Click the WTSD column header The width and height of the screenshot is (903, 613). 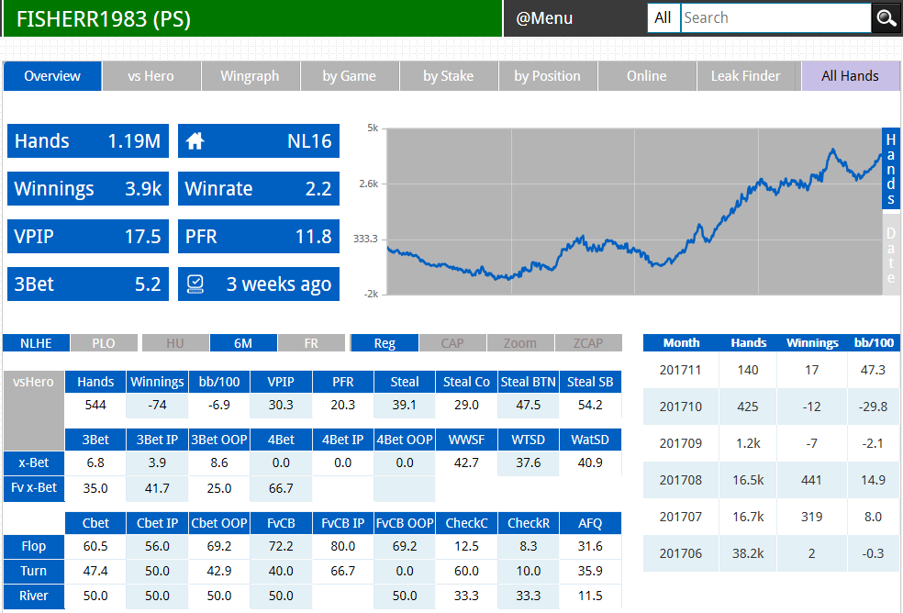tap(528, 440)
